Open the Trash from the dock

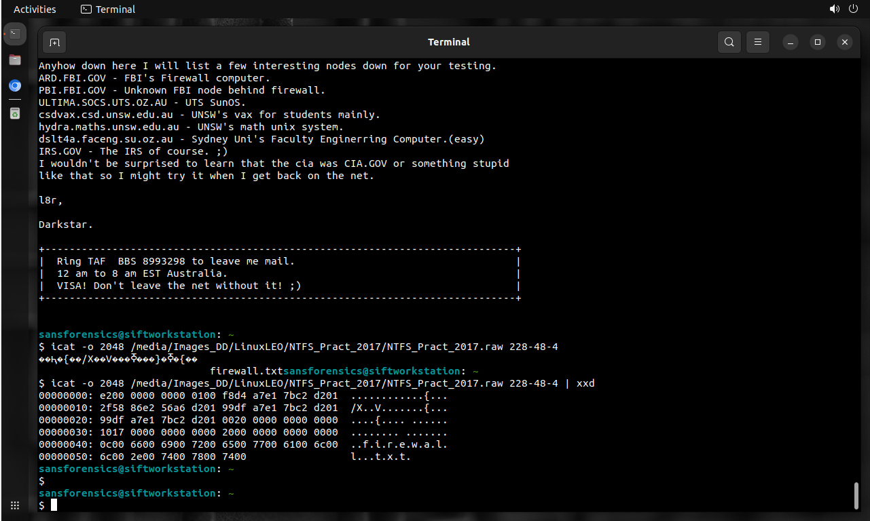15,113
